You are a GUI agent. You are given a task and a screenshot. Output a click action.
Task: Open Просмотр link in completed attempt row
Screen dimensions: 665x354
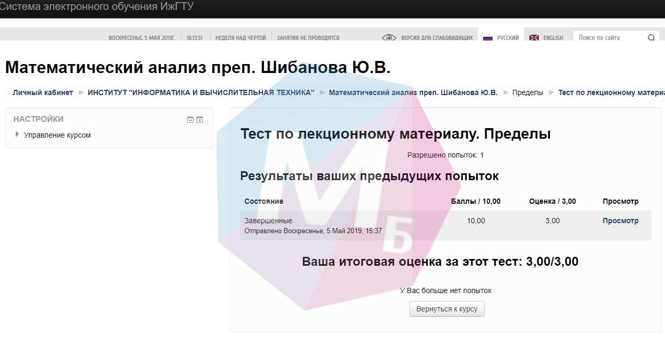pos(620,221)
